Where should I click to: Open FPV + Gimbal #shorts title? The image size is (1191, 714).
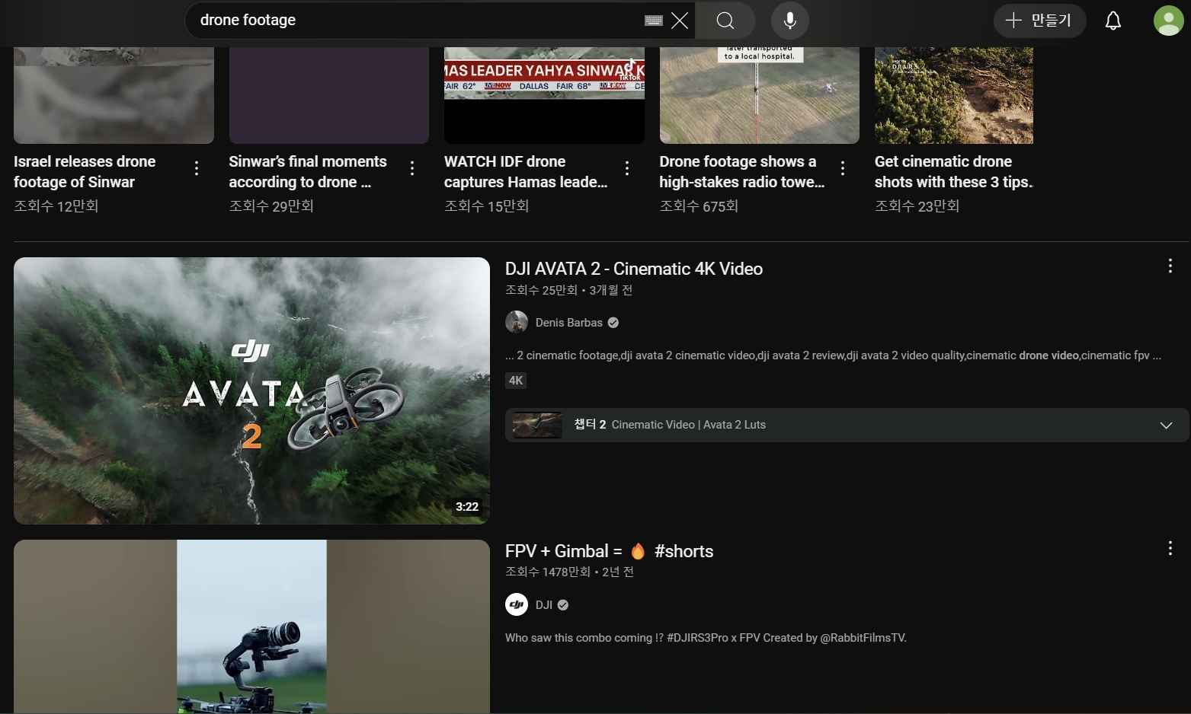(609, 551)
